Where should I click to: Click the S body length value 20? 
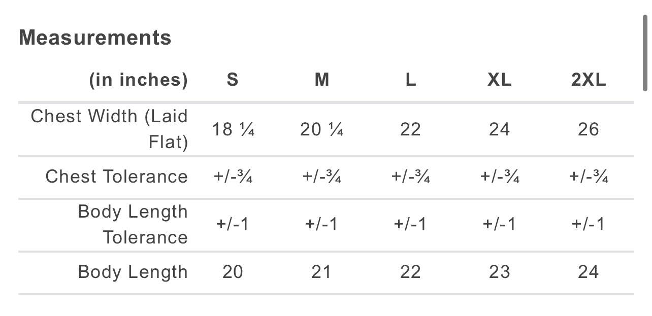[x=233, y=272]
